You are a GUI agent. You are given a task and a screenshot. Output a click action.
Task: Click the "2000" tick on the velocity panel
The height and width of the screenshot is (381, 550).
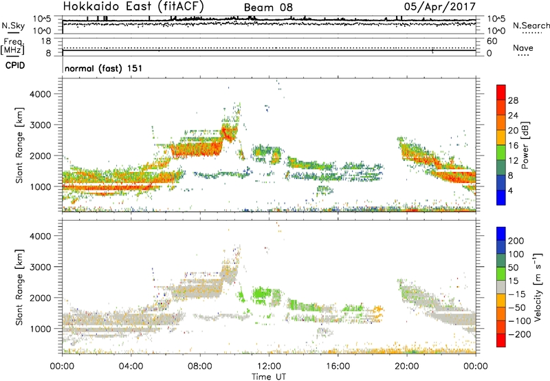[41, 298]
